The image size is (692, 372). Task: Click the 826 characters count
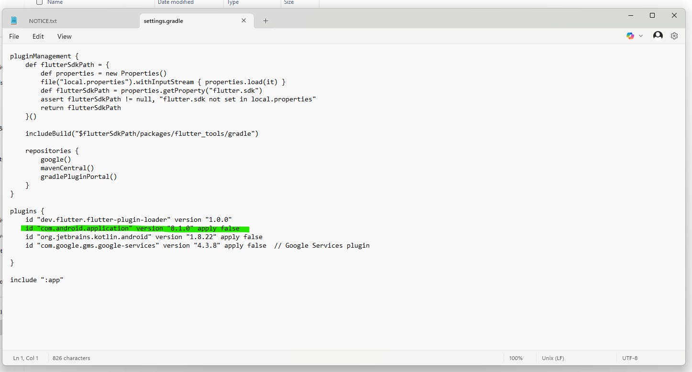(x=71, y=358)
